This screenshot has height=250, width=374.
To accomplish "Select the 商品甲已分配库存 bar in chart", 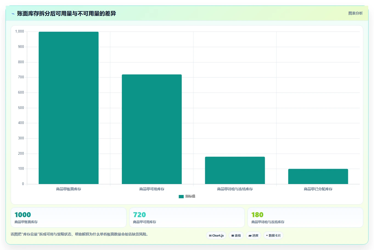I will (x=318, y=176).
